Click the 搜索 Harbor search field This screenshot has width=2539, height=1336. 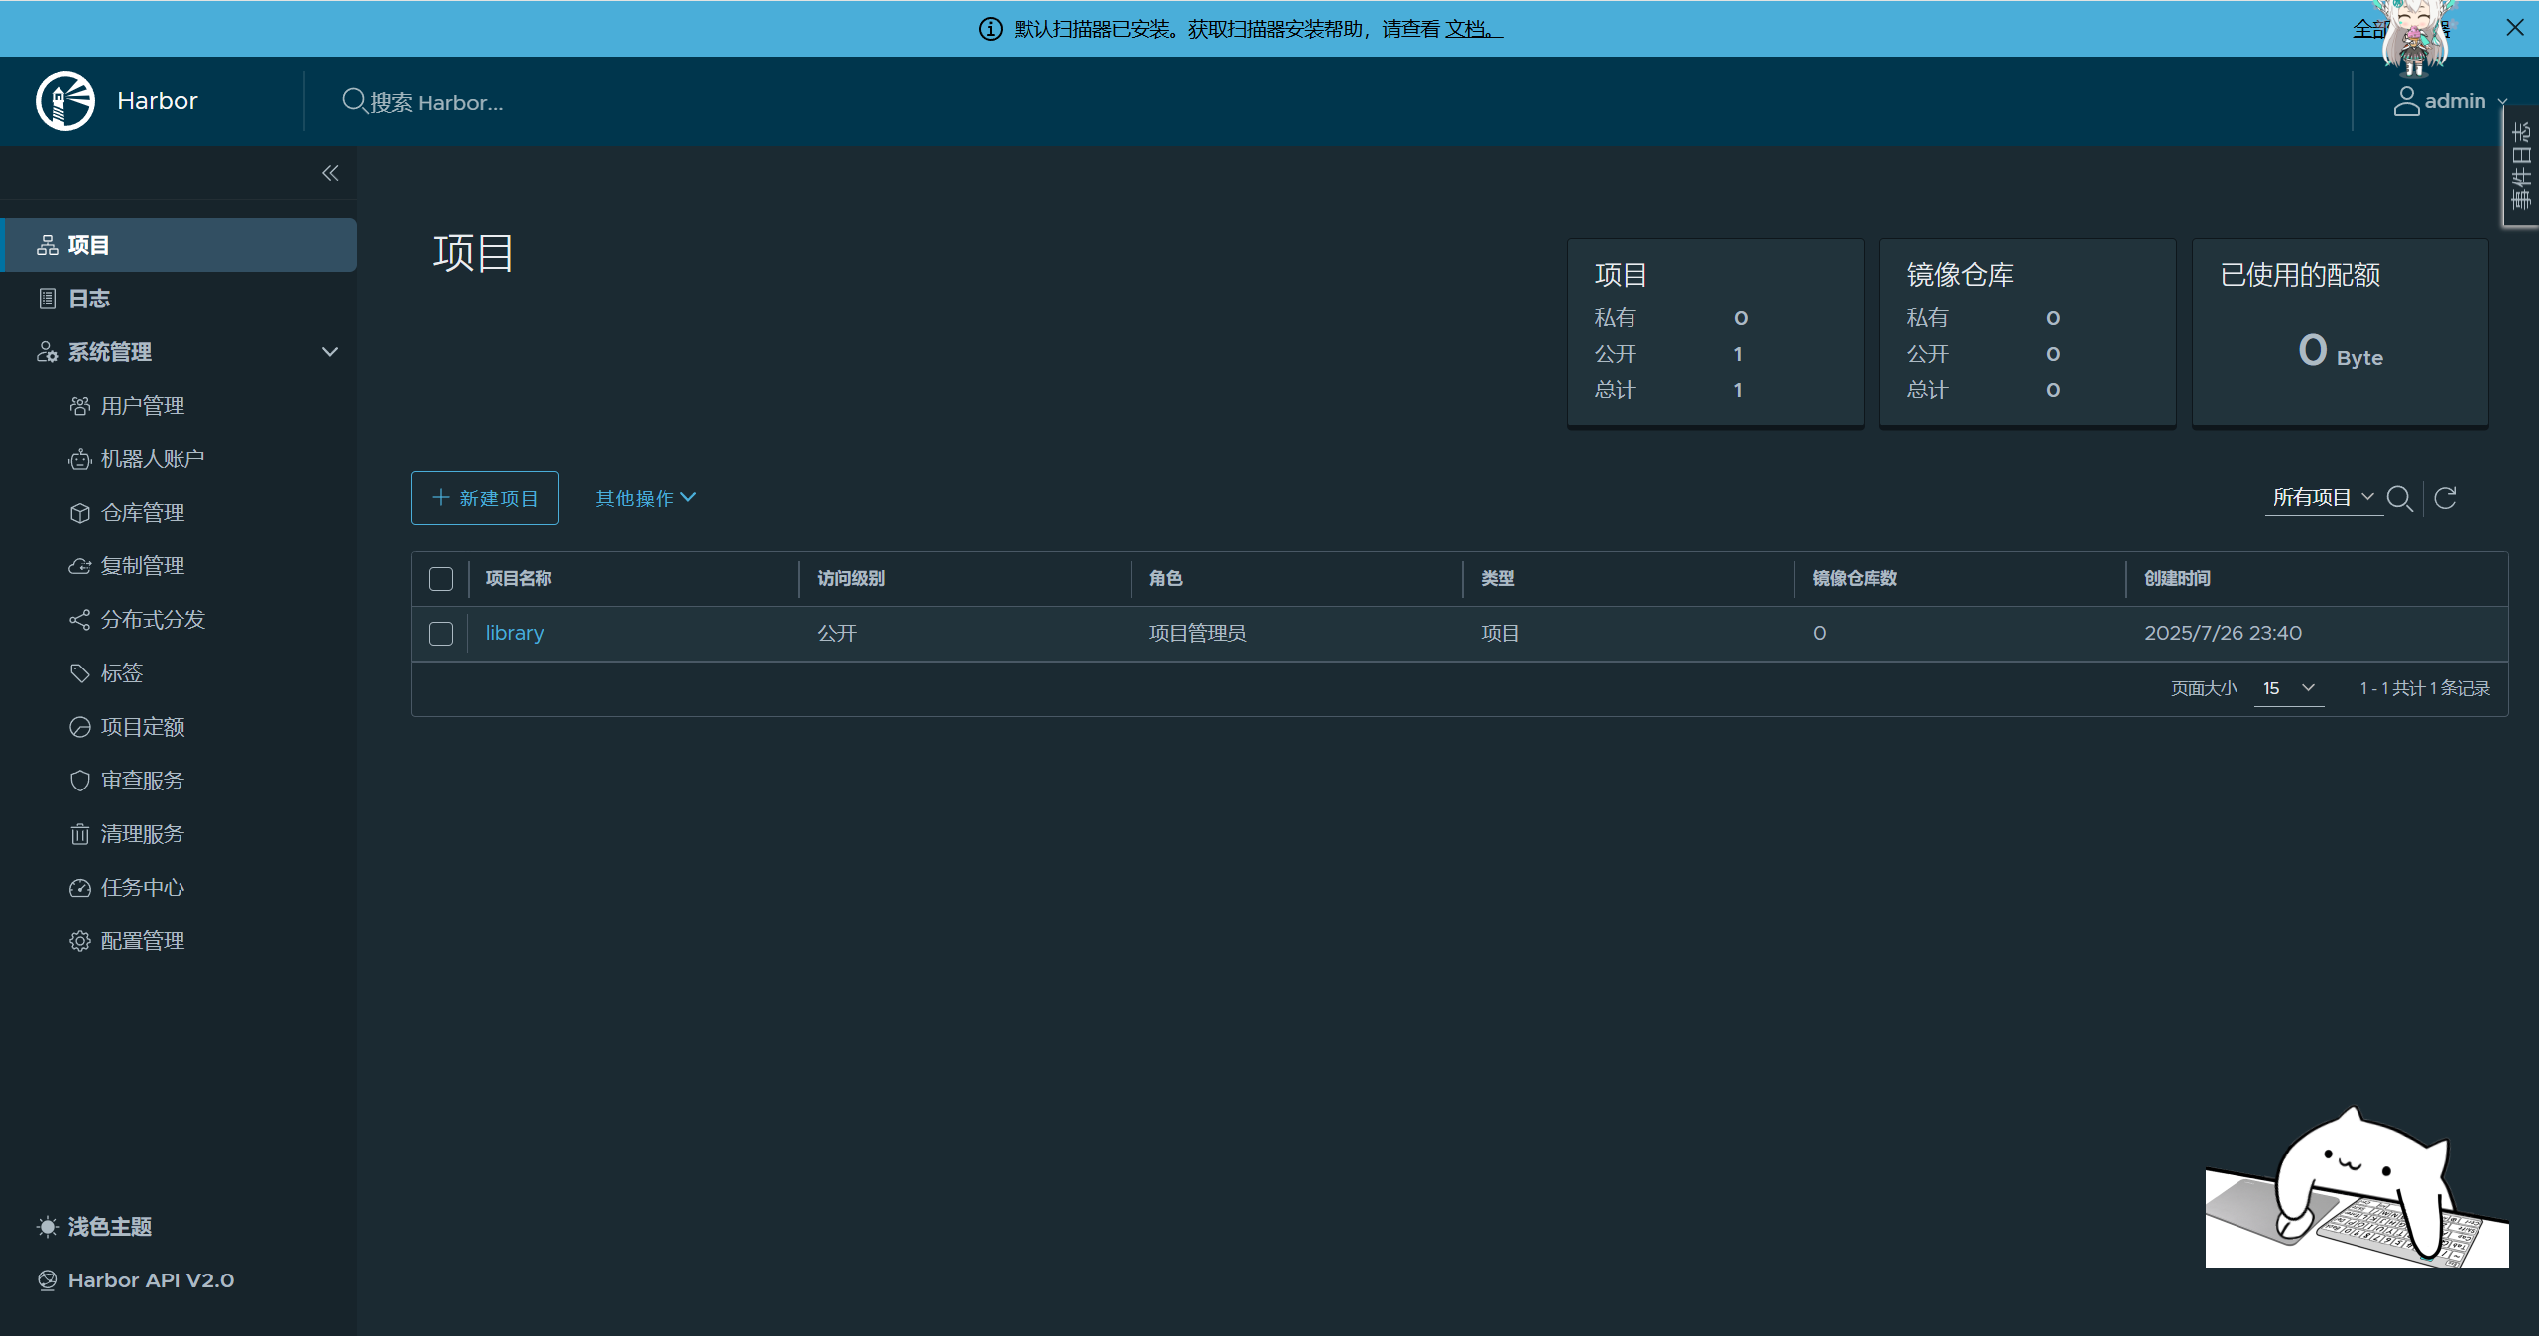click(x=436, y=102)
